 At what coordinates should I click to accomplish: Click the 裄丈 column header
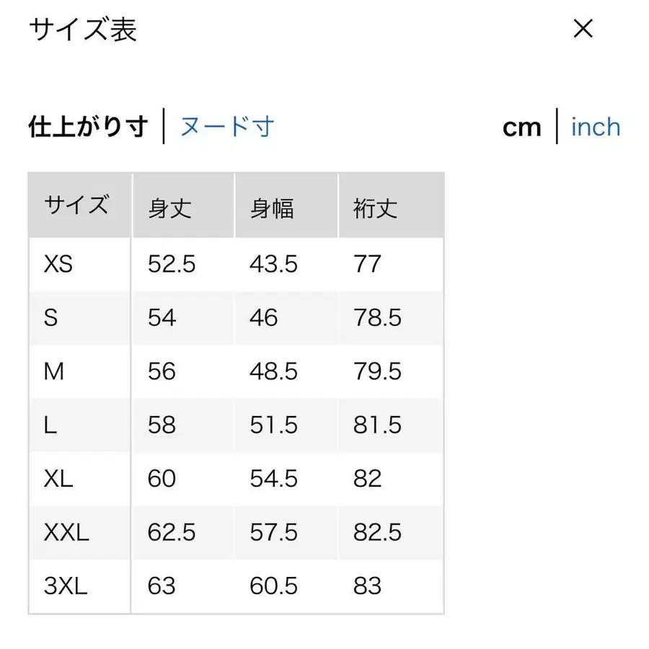pos(374,207)
